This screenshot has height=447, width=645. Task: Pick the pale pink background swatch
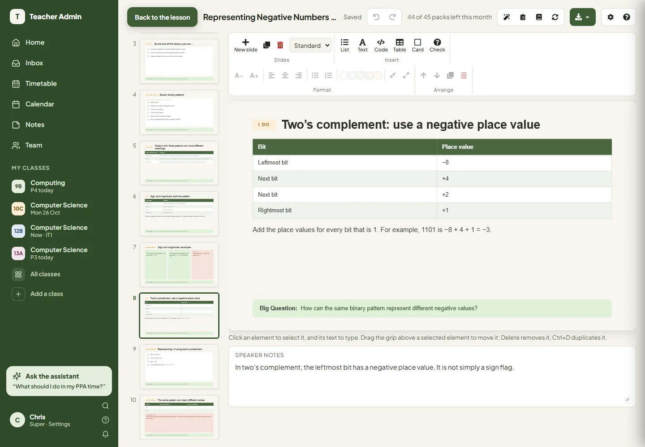[x=370, y=76]
